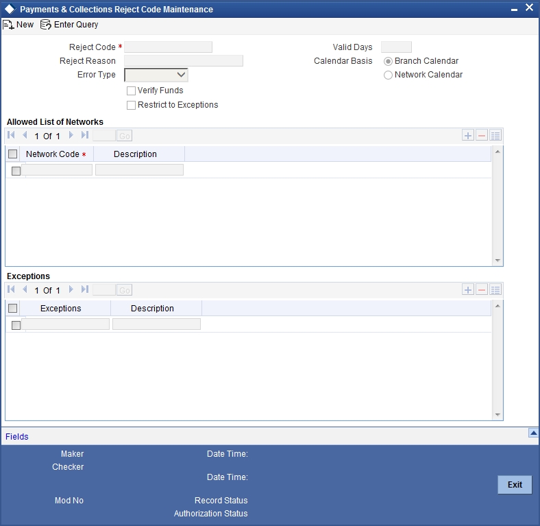Viewport: 540px width, 526px height.
Task: Go to last page in Exceptions grid
Action: [x=85, y=289]
